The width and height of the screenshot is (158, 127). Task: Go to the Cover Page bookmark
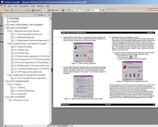[x=14, y=19]
